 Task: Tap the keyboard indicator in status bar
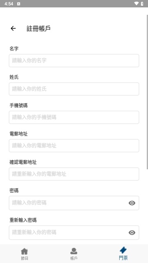click(18, 4)
